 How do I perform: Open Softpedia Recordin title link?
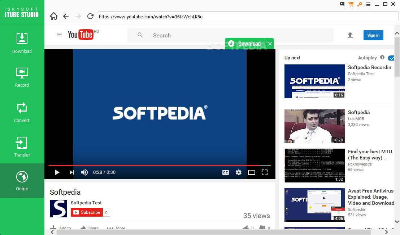pyautogui.click(x=369, y=67)
